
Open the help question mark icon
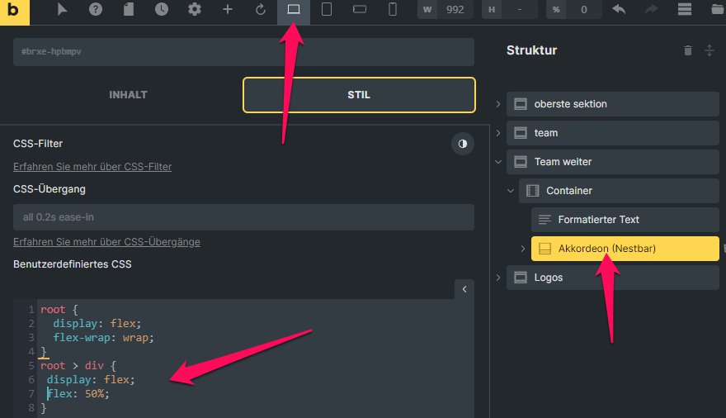pos(96,9)
